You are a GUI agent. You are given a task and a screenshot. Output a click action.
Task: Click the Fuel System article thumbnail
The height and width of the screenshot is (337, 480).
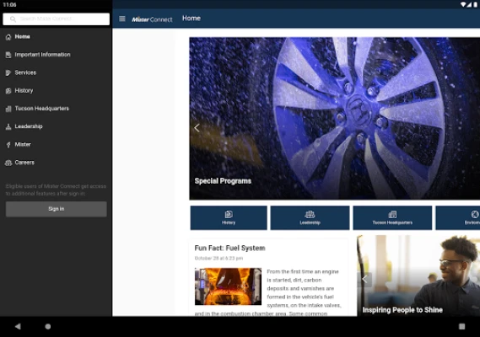click(x=228, y=286)
